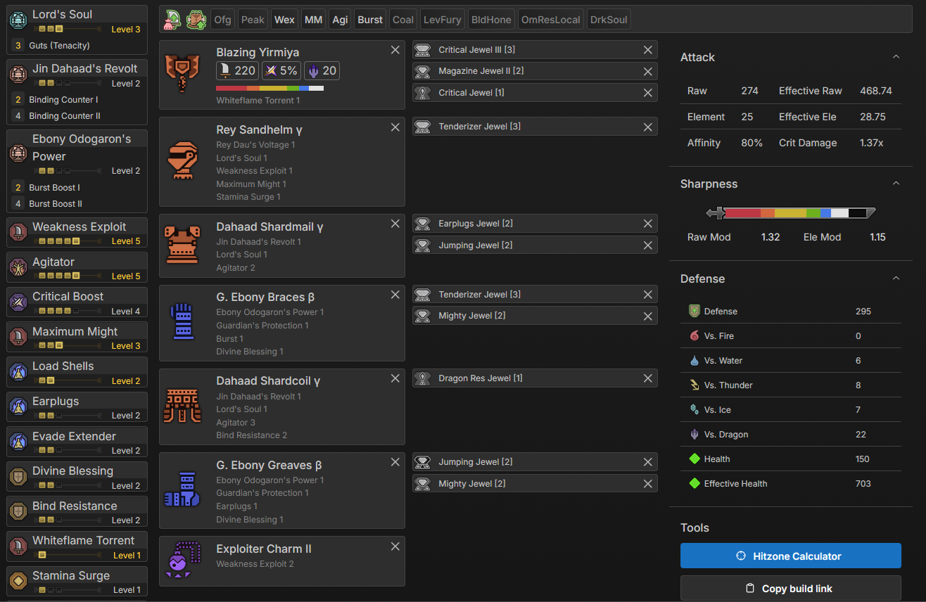
Task: Copy the build link
Action: click(x=791, y=589)
